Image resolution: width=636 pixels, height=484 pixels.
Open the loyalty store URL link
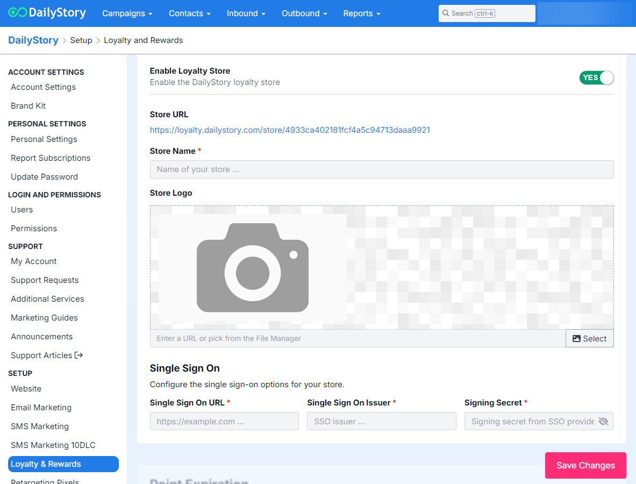[x=290, y=130]
